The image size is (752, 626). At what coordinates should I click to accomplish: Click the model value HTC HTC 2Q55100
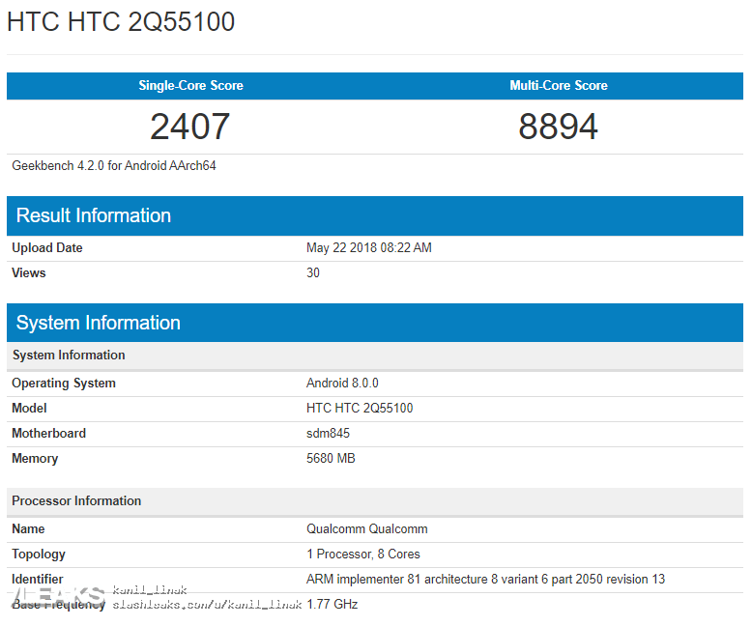tap(360, 408)
